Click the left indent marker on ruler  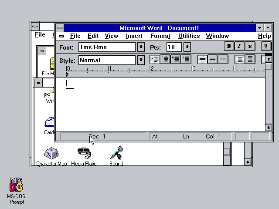pyautogui.click(x=67, y=74)
